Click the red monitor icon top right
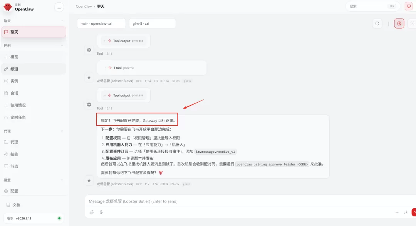Viewport: 416px width, 226px height. [409, 6]
